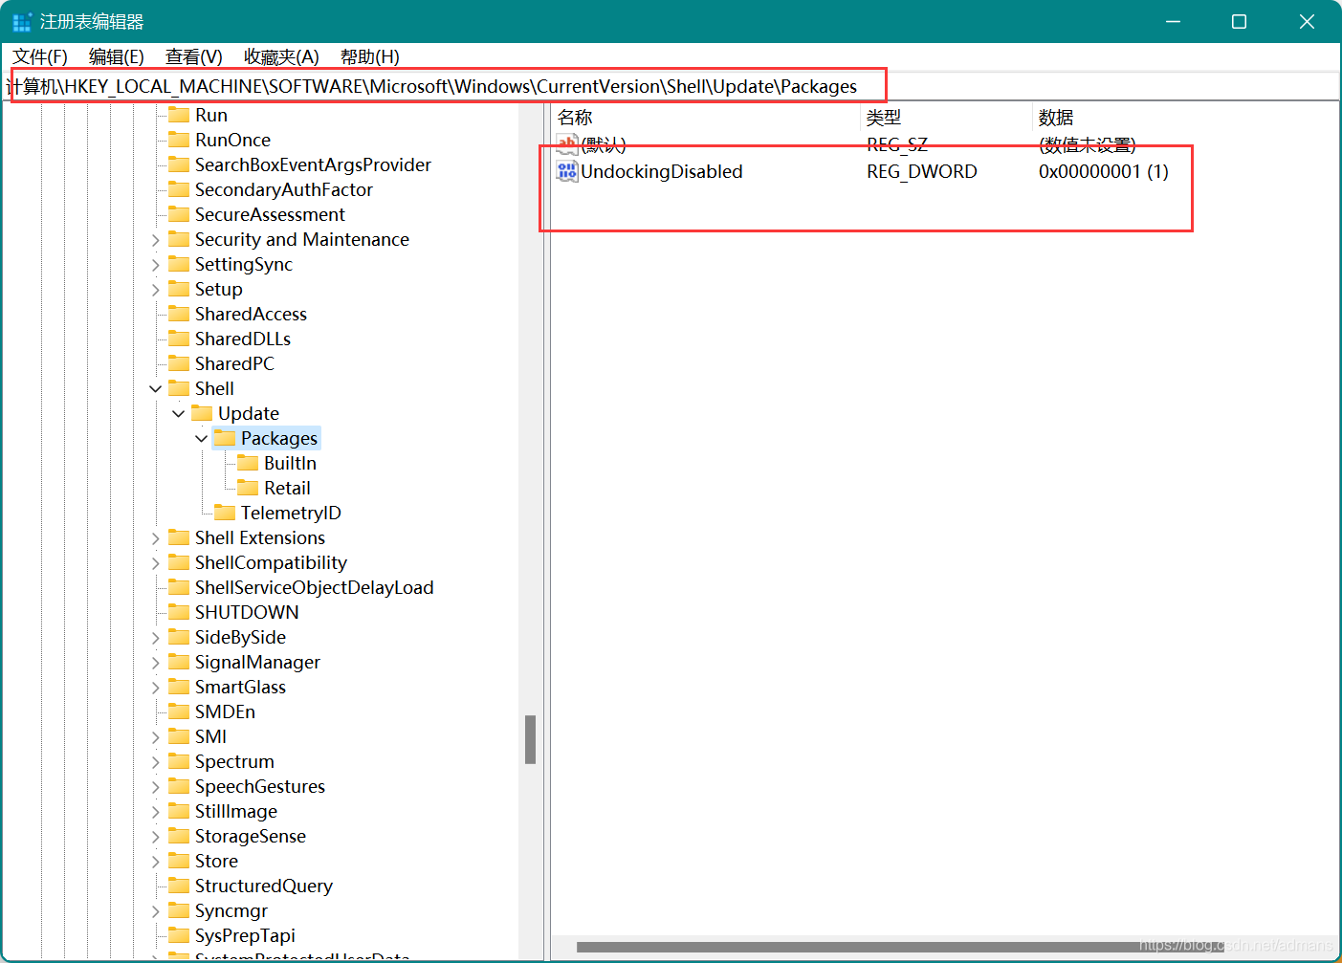Click the Security and Maintenance folder icon
This screenshot has width=1342, height=963.
point(179,239)
